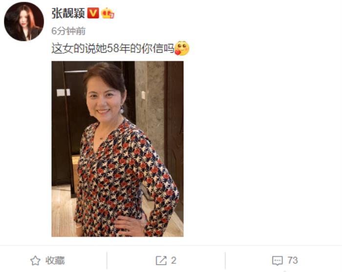342x272 pixels.
Task: Click the 收藏 label
Action: click(x=55, y=260)
